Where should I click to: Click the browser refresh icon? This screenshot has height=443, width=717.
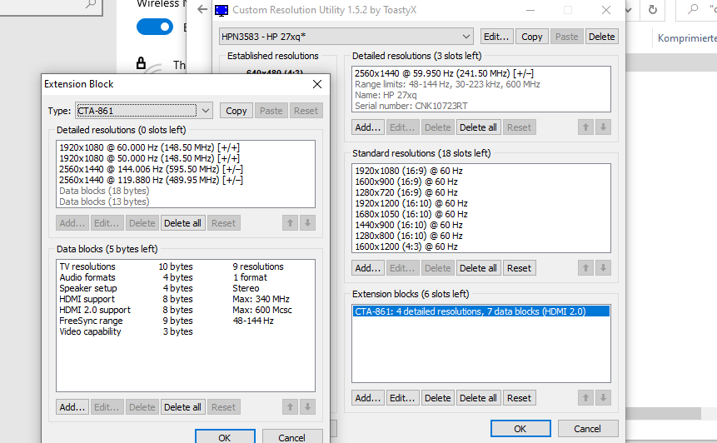[x=654, y=10]
